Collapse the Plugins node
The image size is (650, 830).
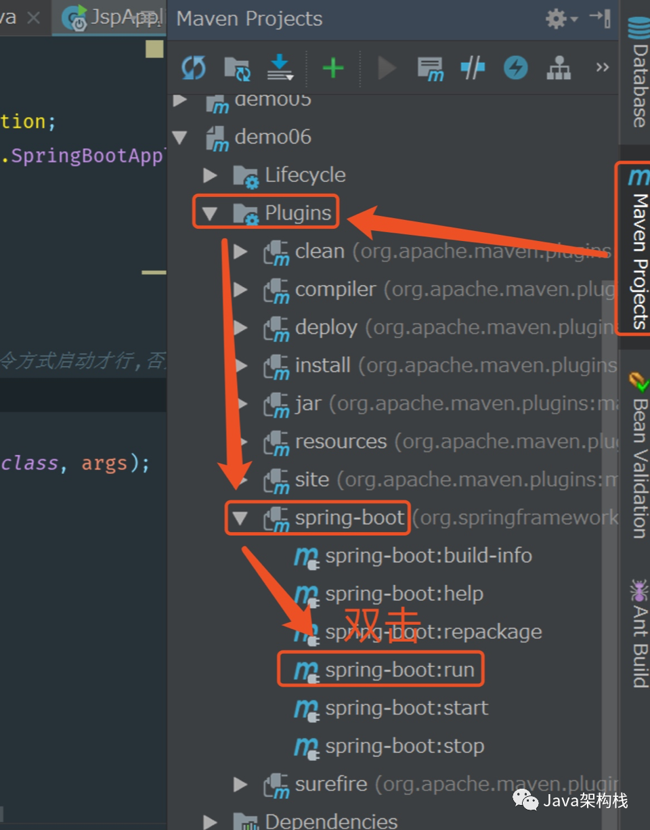[x=210, y=213]
